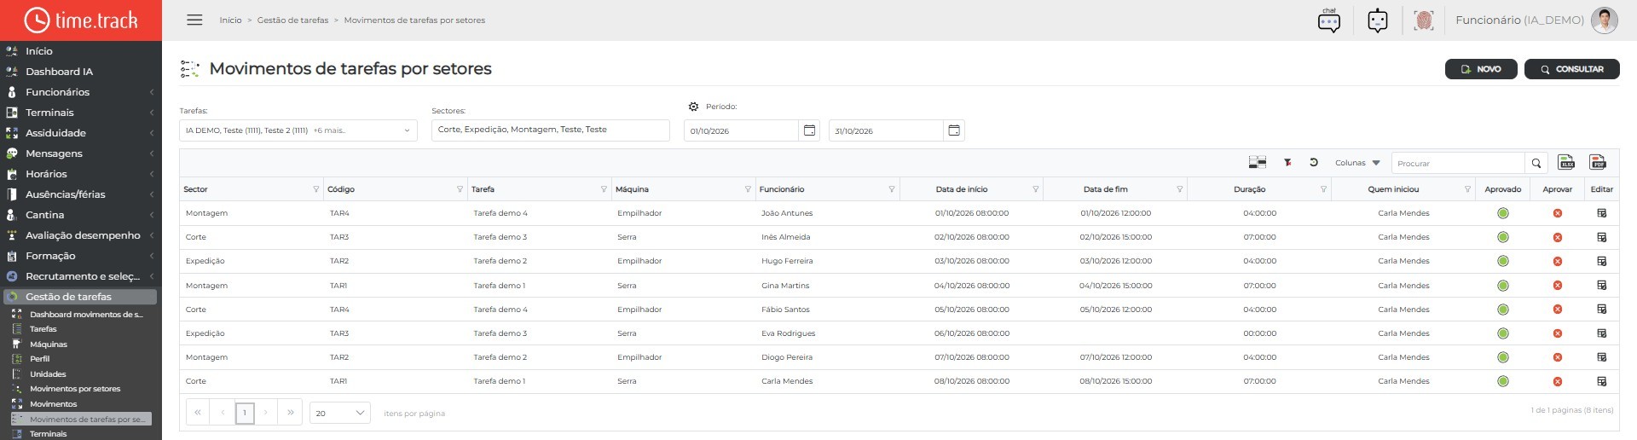This screenshot has height=440, width=1637.
Task: Open Período settings gear
Action: [x=693, y=107]
